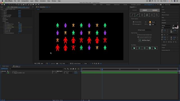Select the Brush tool
180x101 pixels.
pos(29,4)
